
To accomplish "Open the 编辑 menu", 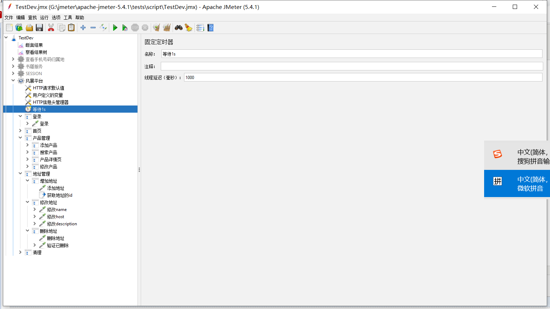I will 20,18.
